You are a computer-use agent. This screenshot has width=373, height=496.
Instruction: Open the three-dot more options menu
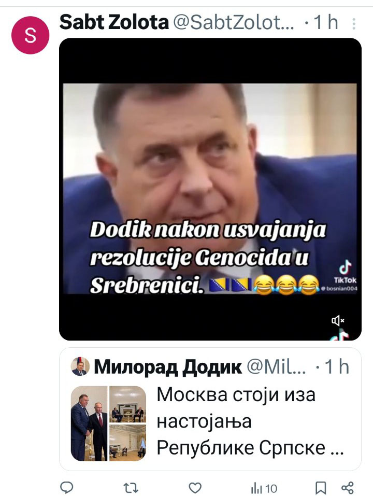354,24
